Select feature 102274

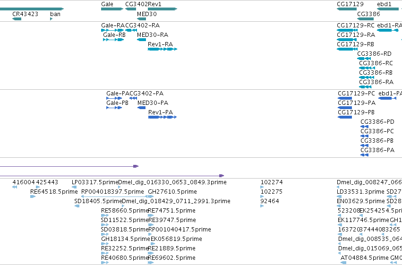coord(262,187)
